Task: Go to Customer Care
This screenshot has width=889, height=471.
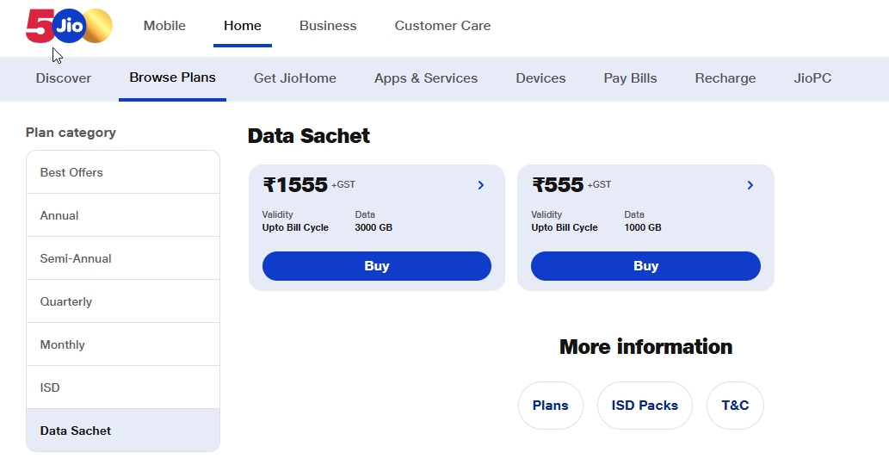Action: point(442,26)
